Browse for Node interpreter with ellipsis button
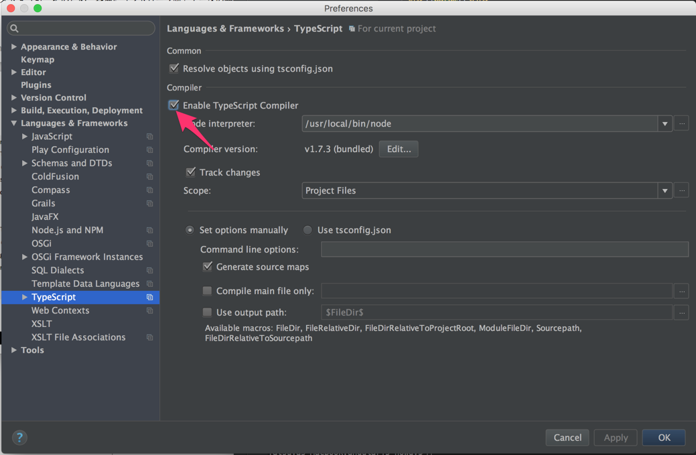The width and height of the screenshot is (696, 455). click(x=682, y=123)
